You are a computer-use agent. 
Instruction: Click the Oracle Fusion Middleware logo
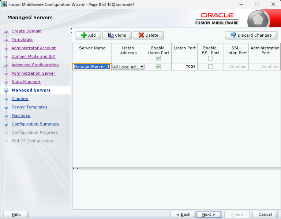(217, 19)
